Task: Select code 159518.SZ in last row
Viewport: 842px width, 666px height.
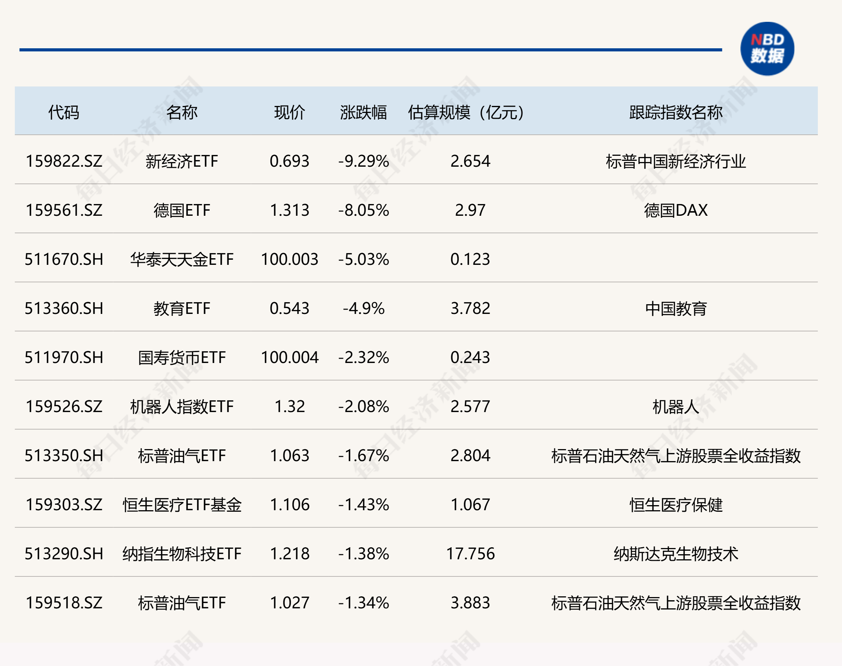Action: pyautogui.click(x=64, y=603)
